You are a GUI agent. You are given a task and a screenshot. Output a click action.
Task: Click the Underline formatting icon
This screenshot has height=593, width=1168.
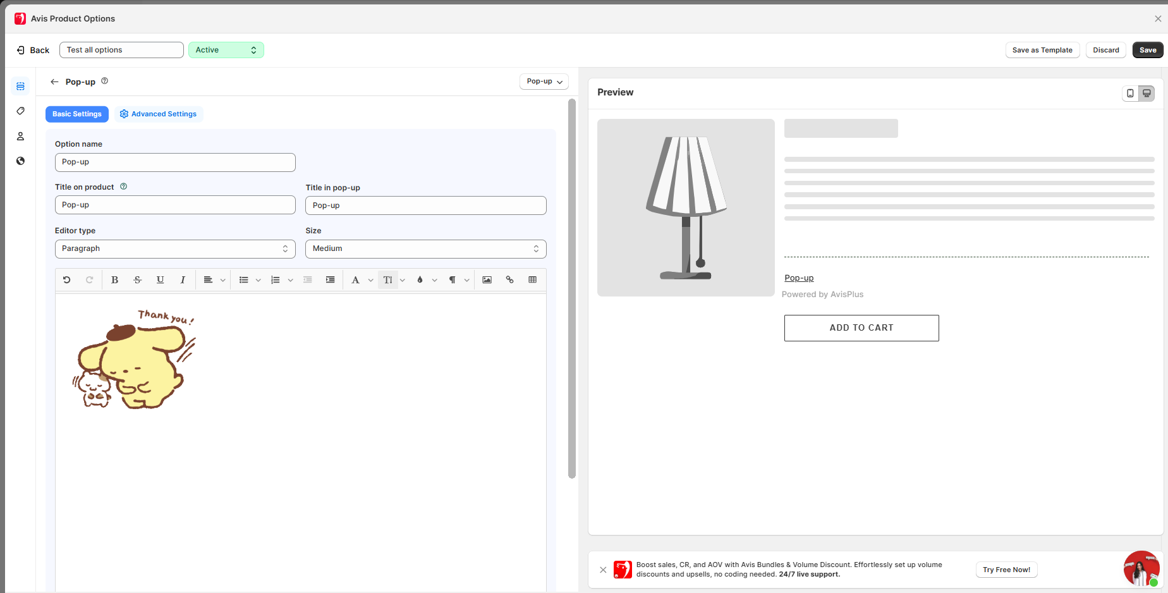tap(160, 280)
